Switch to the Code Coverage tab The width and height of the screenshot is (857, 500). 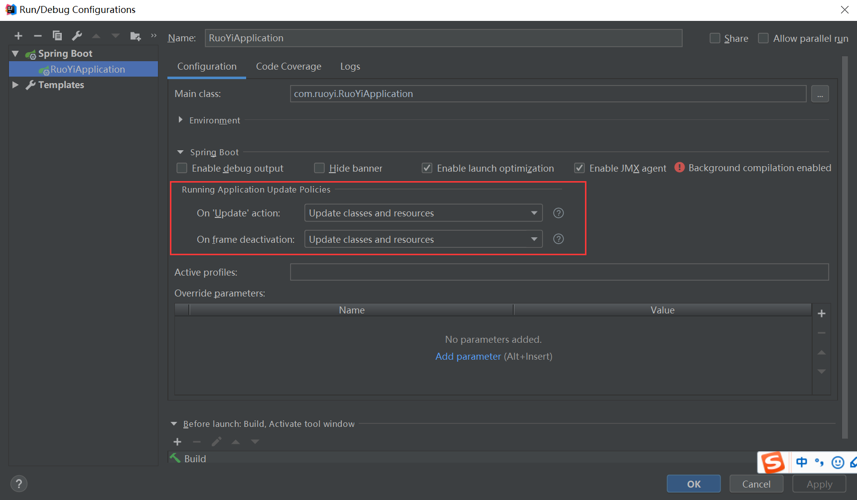coord(288,66)
